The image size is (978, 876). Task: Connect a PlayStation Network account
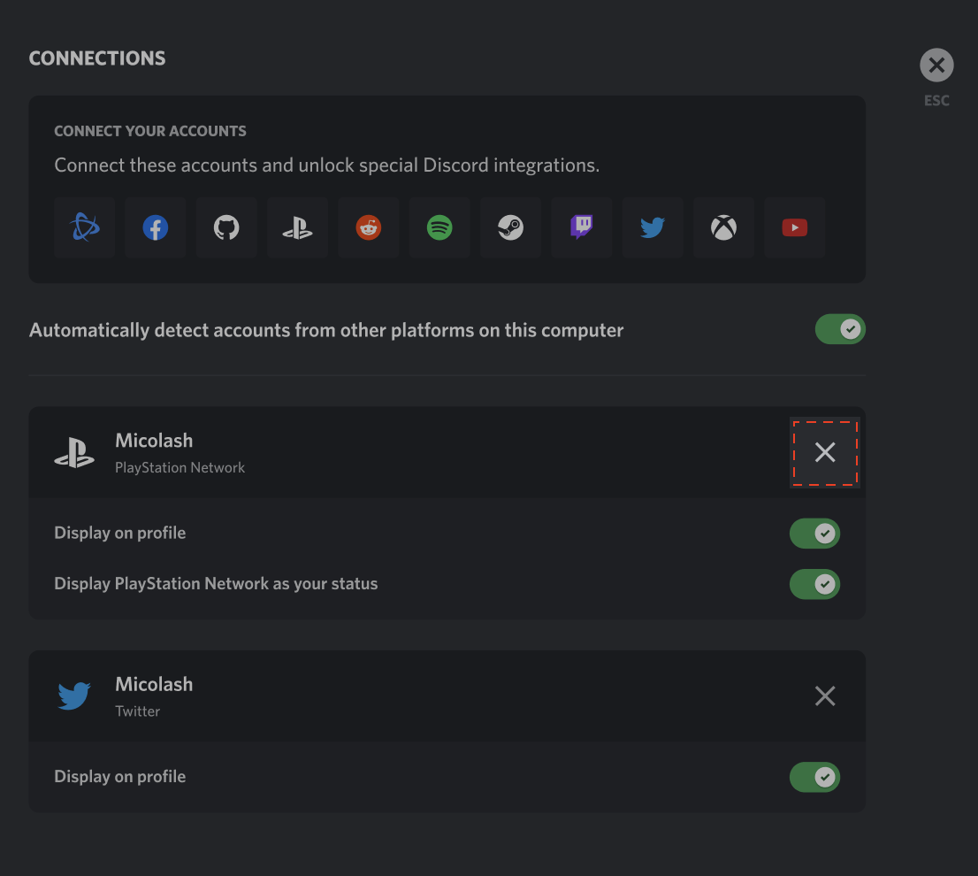pyautogui.click(x=297, y=228)
